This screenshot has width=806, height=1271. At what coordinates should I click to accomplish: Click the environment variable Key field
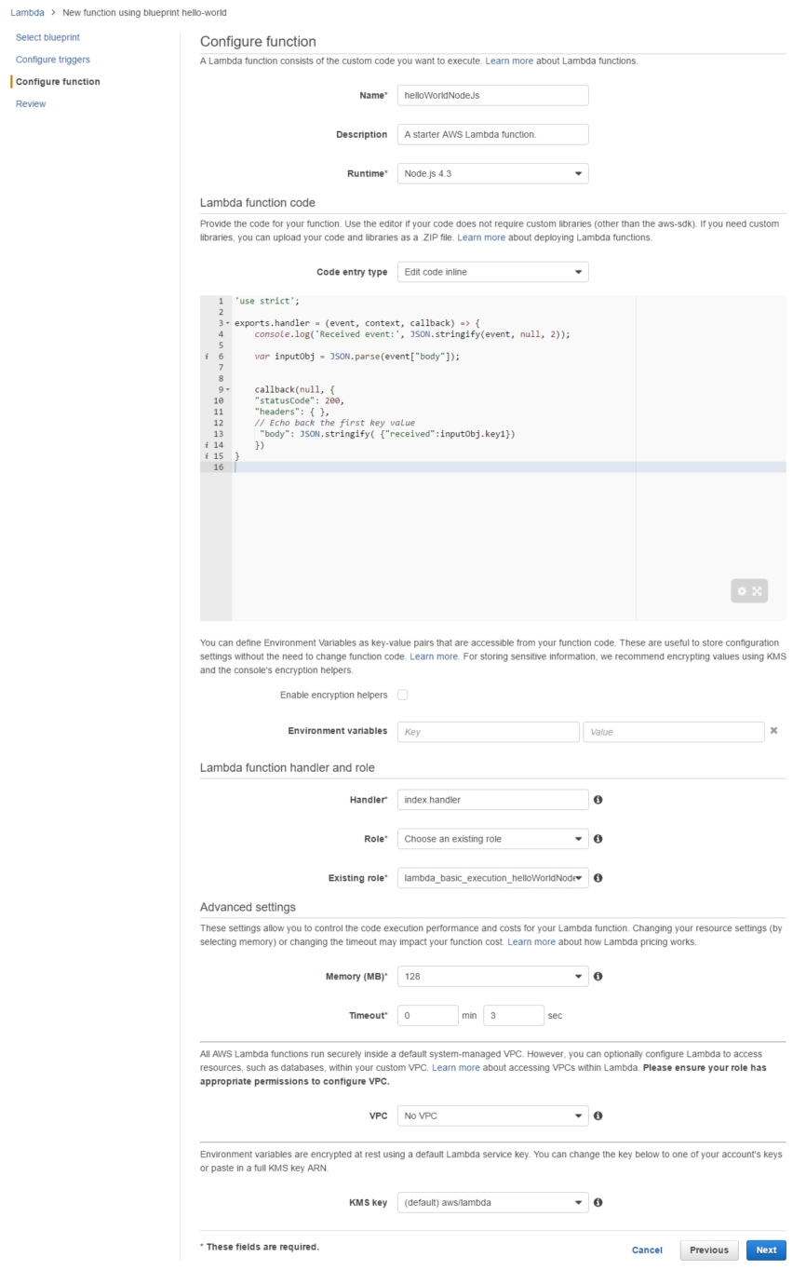(x=489, y=731)
